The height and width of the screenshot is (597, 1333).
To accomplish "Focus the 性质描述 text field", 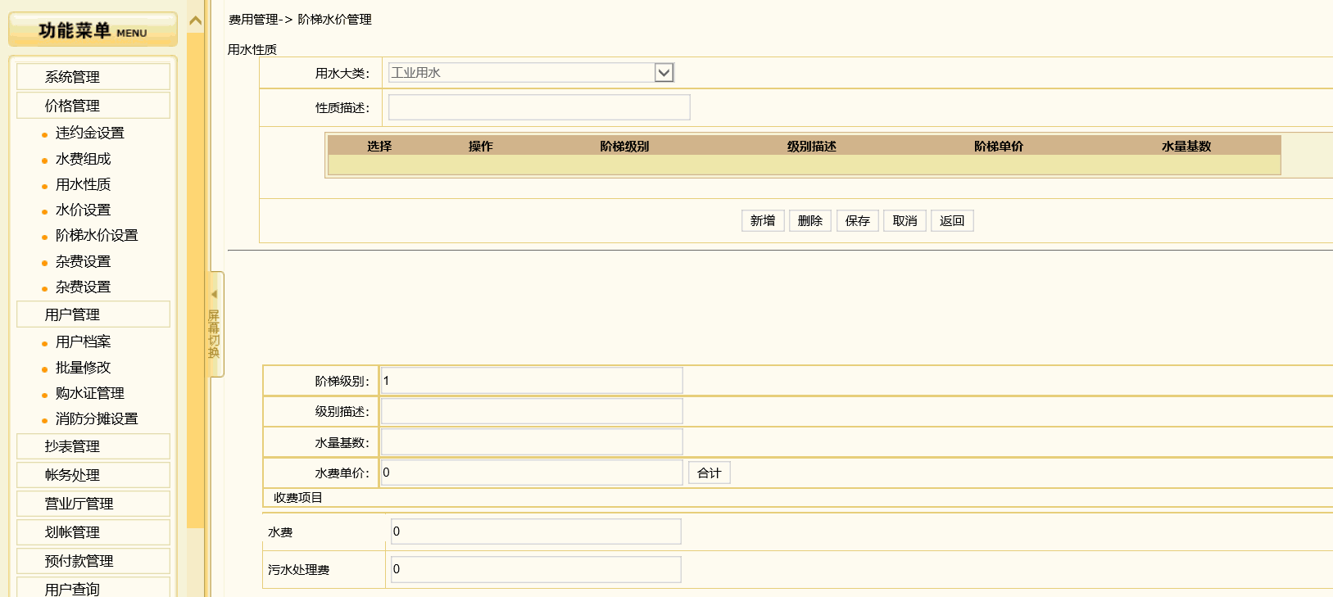I will [x=539, y=107].
